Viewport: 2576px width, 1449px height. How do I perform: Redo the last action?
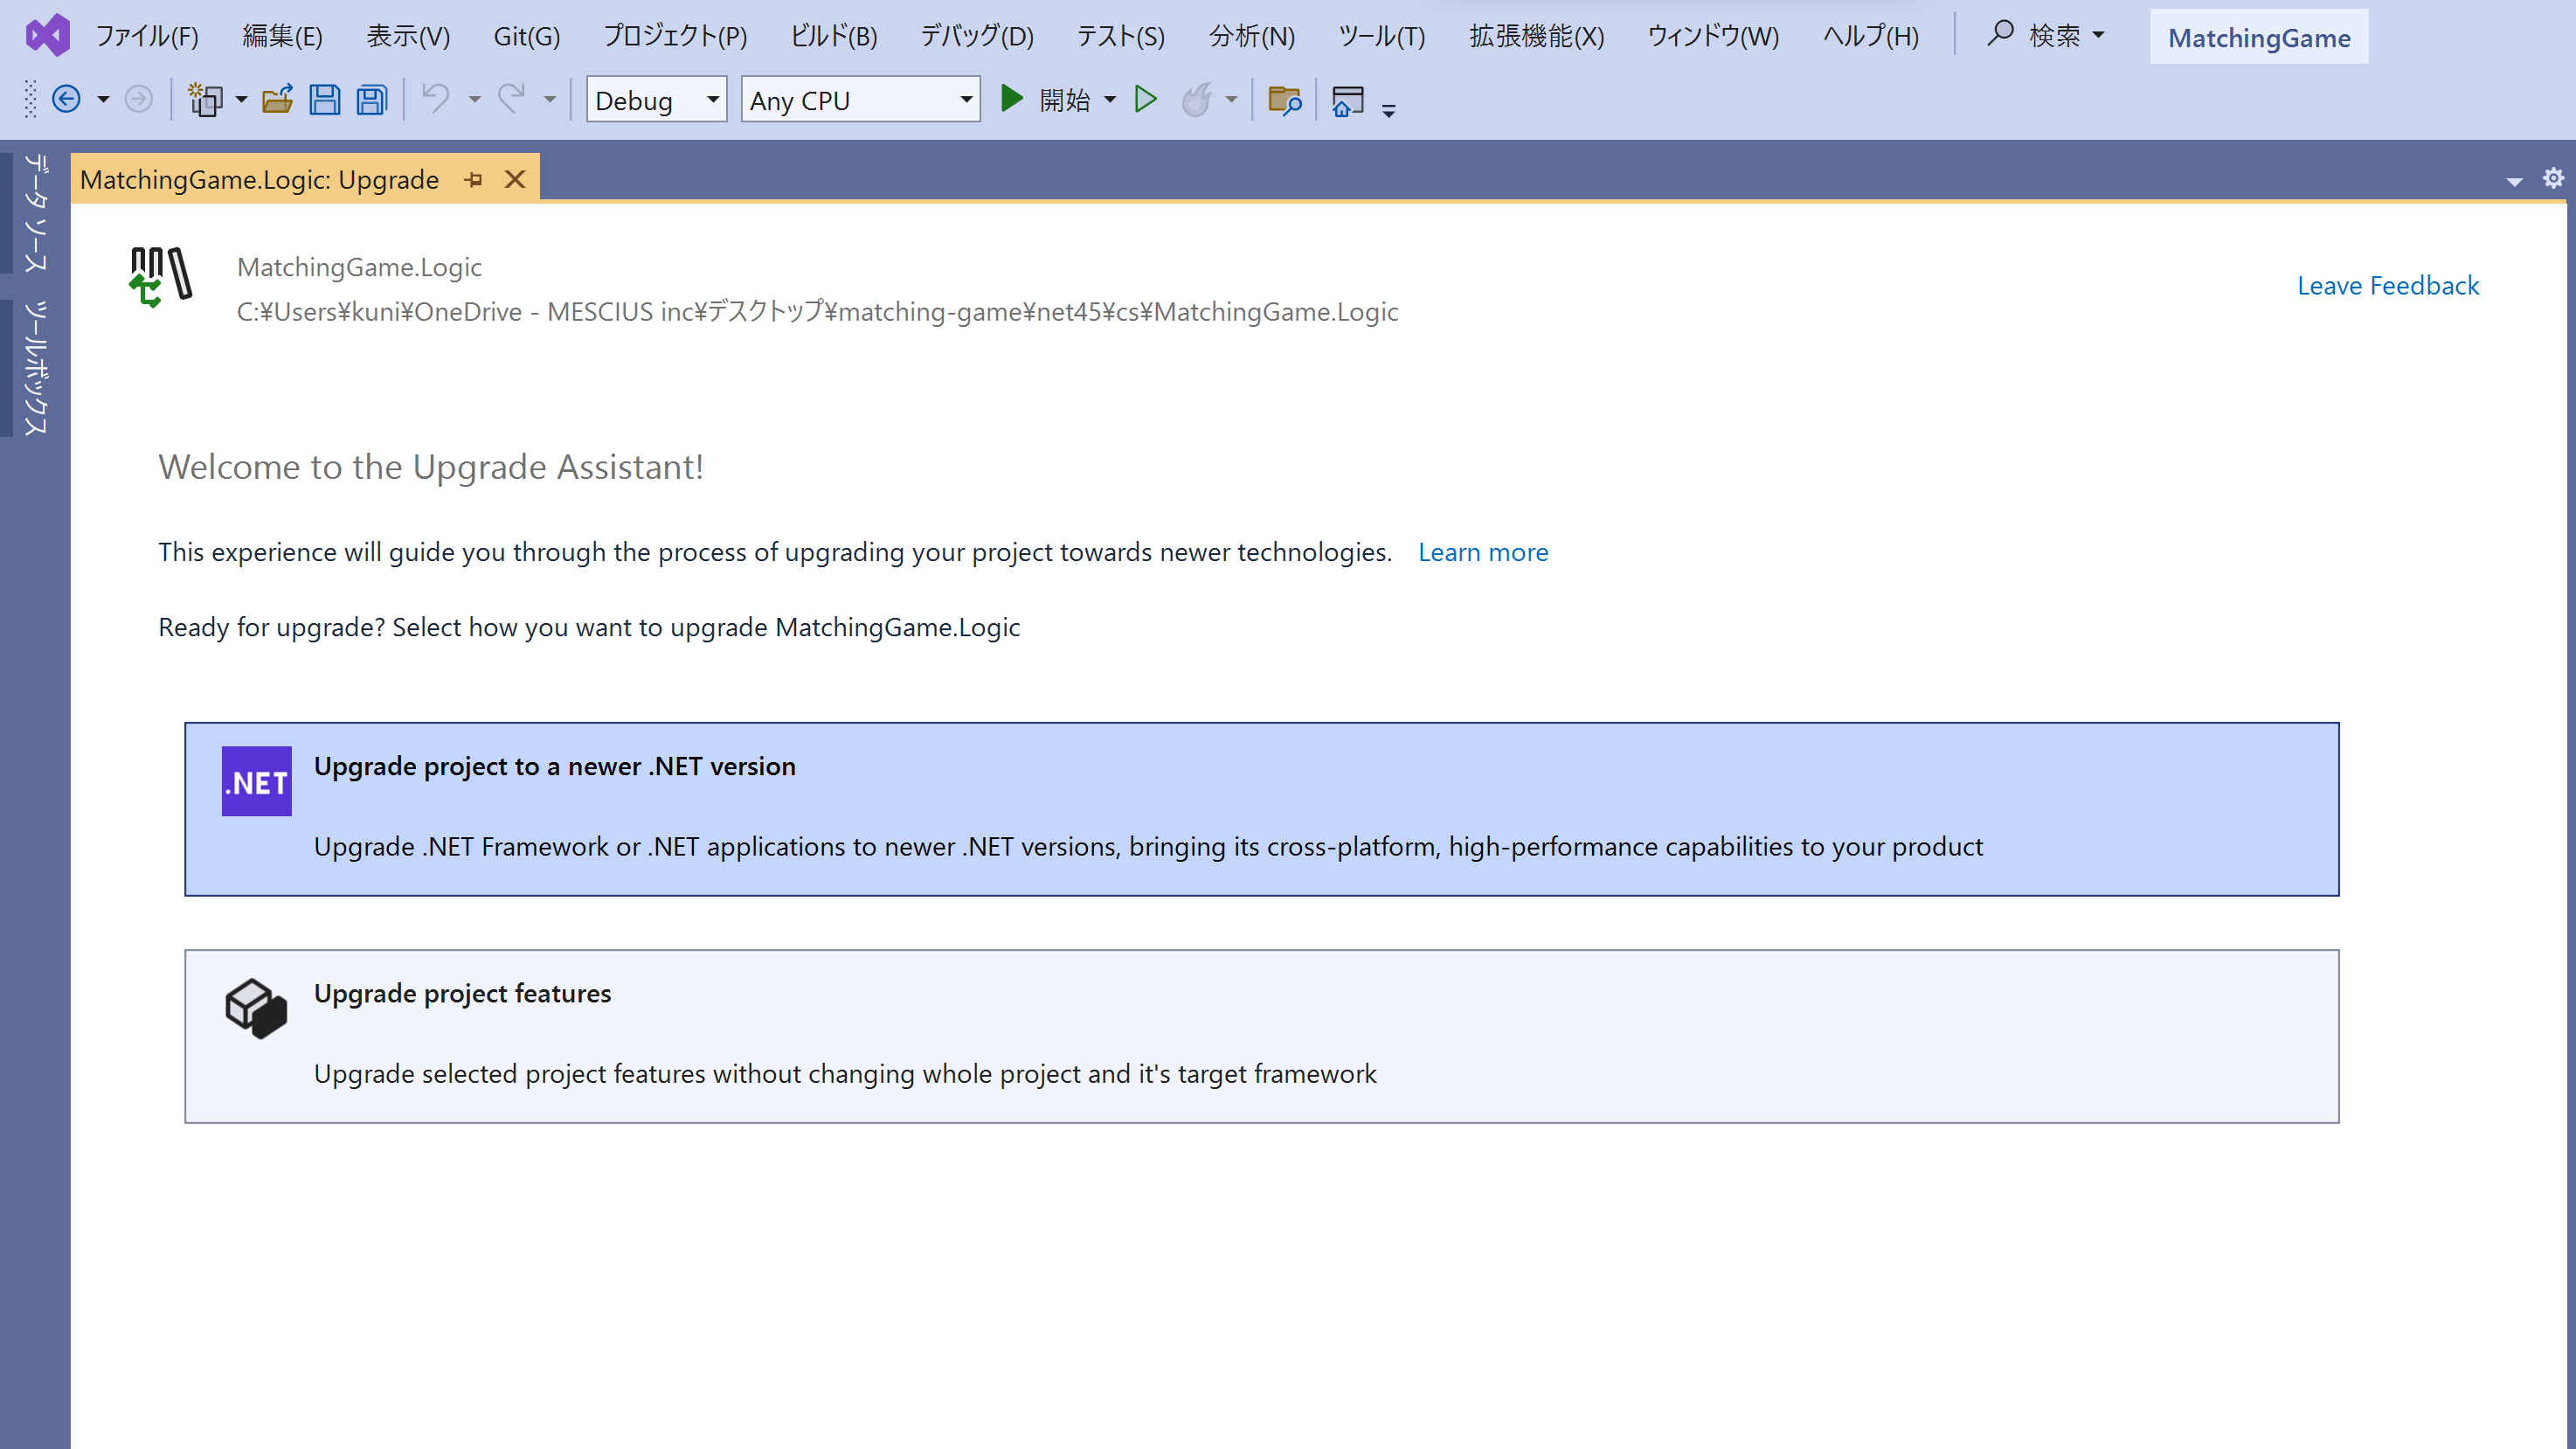click(512, 99)
